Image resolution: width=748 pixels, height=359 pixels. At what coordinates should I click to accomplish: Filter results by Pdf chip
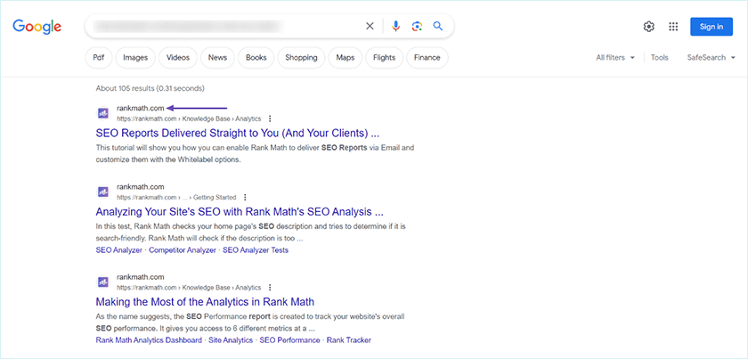point(99,57)
